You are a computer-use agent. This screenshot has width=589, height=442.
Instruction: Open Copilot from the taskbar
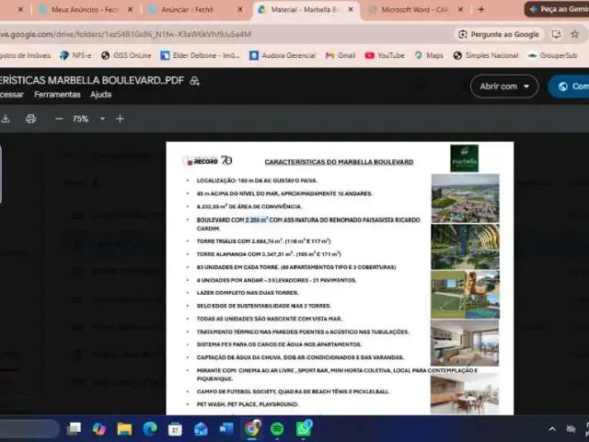click(98, 429)
